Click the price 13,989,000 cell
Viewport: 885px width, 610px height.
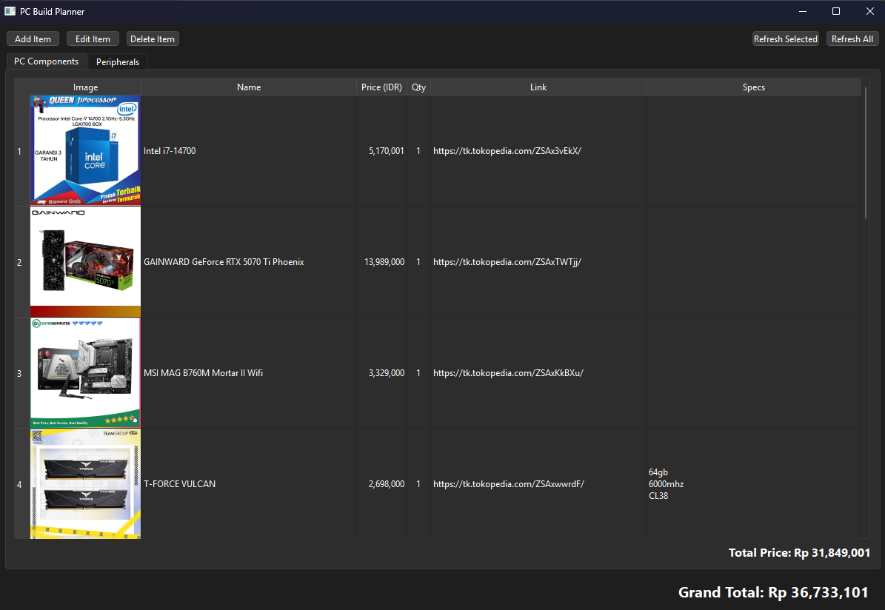point(381,262)
